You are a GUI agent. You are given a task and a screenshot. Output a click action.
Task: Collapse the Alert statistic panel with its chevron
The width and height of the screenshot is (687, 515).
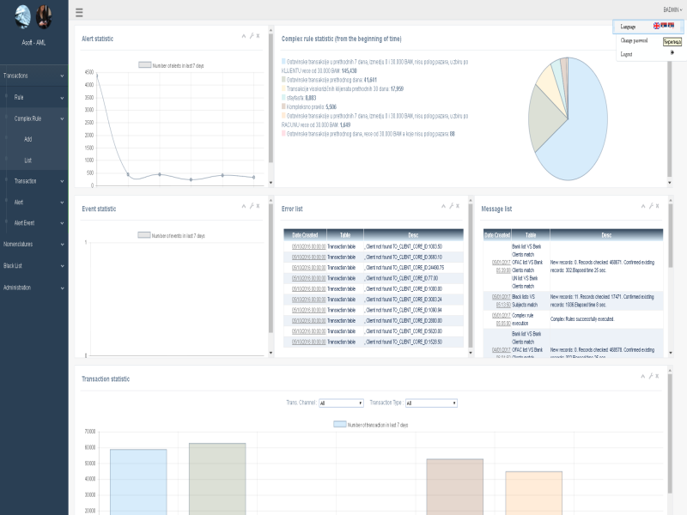click(x=244, y=36)
